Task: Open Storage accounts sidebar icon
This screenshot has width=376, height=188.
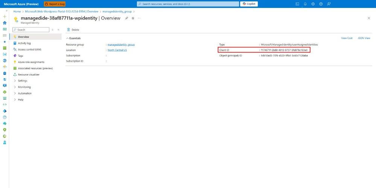Action: tap(5, 98)
